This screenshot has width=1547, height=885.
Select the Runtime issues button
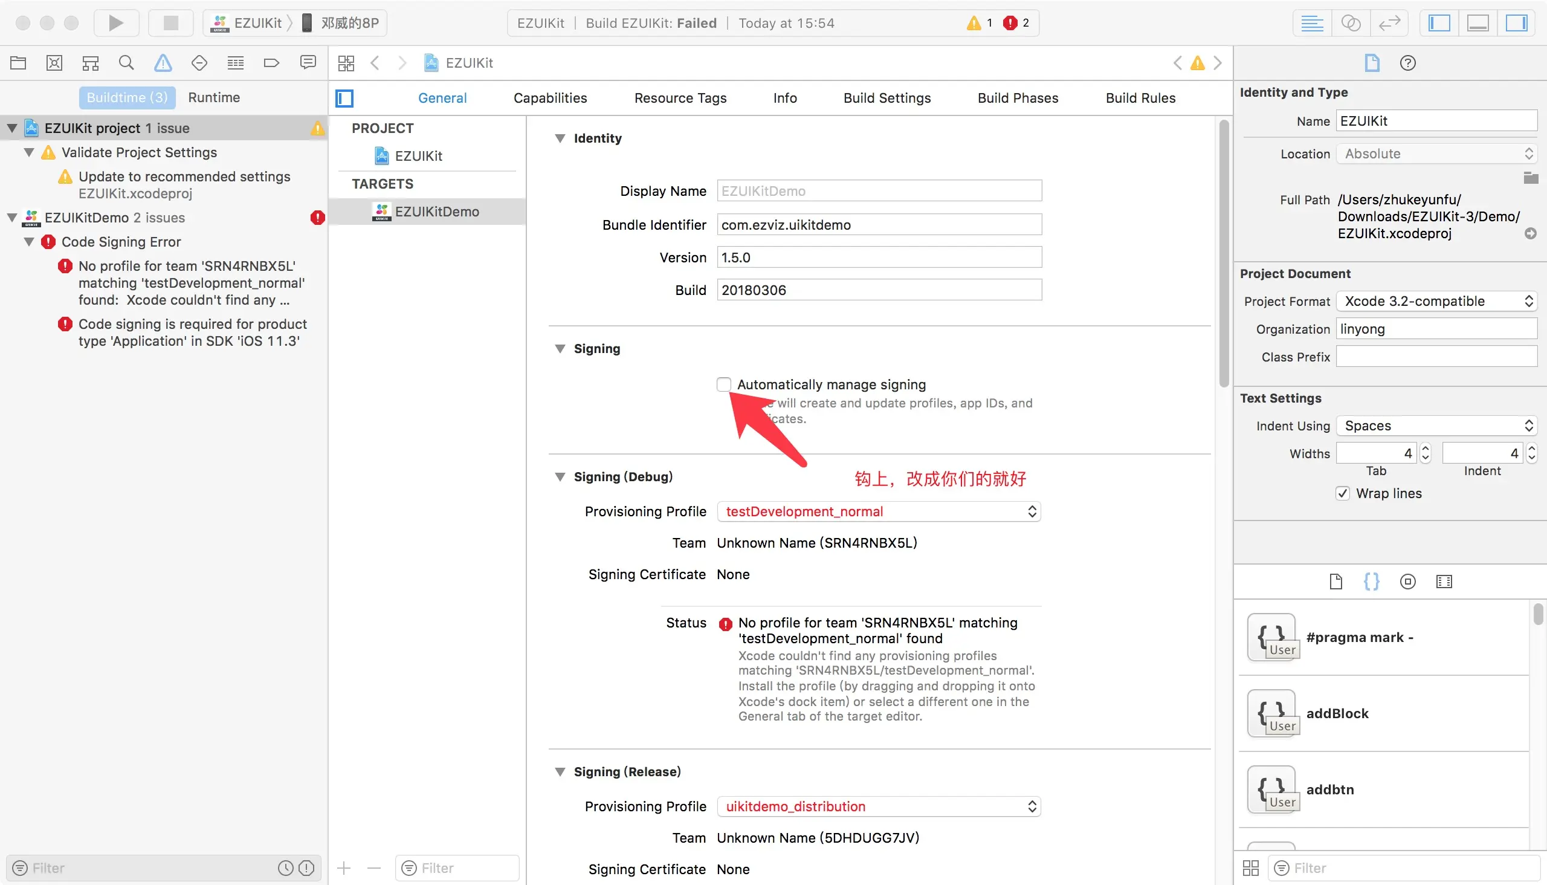coord(214,97)
